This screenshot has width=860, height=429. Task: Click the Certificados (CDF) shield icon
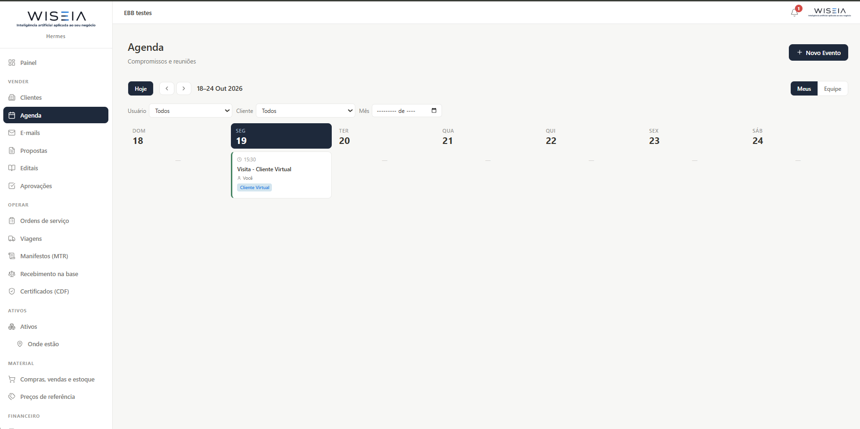point(12,291)
